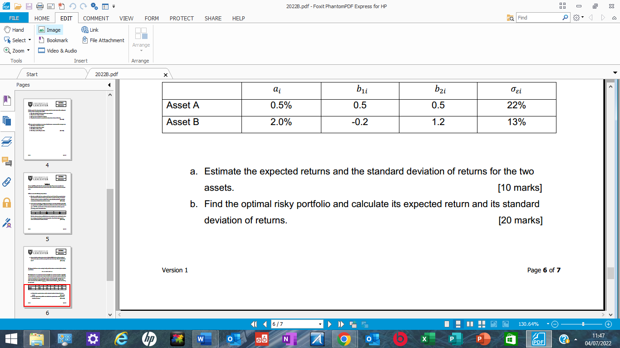The width and height of the screenshot is (620, 348).
Task: Select the page 4 thumbnail
Action: click(47, 129)
